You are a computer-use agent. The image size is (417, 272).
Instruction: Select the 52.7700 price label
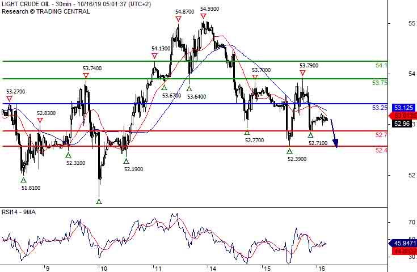coord(255,141)
